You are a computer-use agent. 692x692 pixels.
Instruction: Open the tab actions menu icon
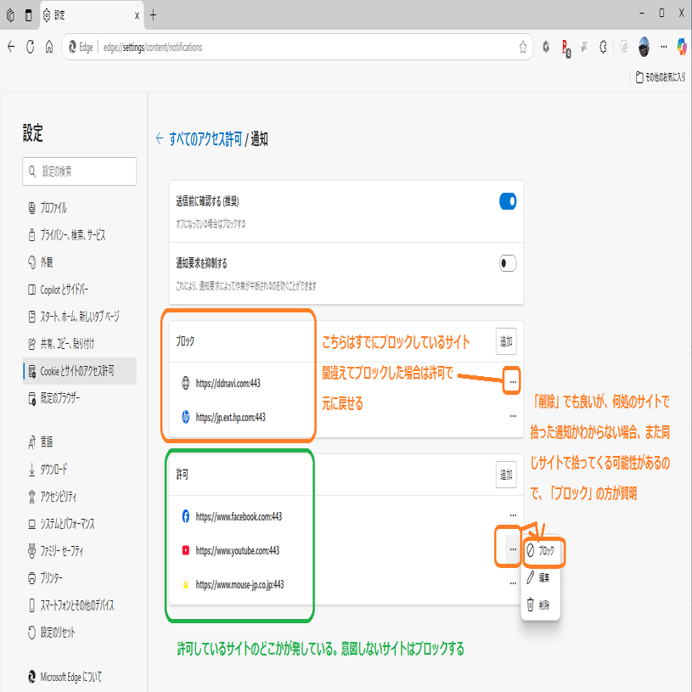pyautogui.click(x=29, y=15)
